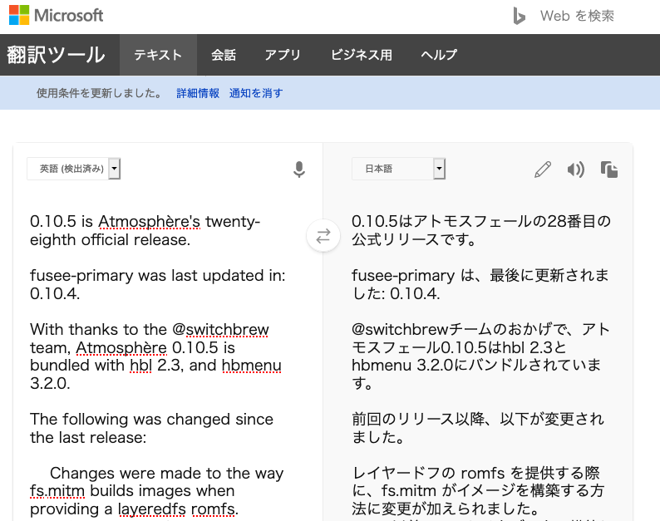Click the underlined word 'switchbrew' in source
This screenshot has height=521, width=660.
227,330
